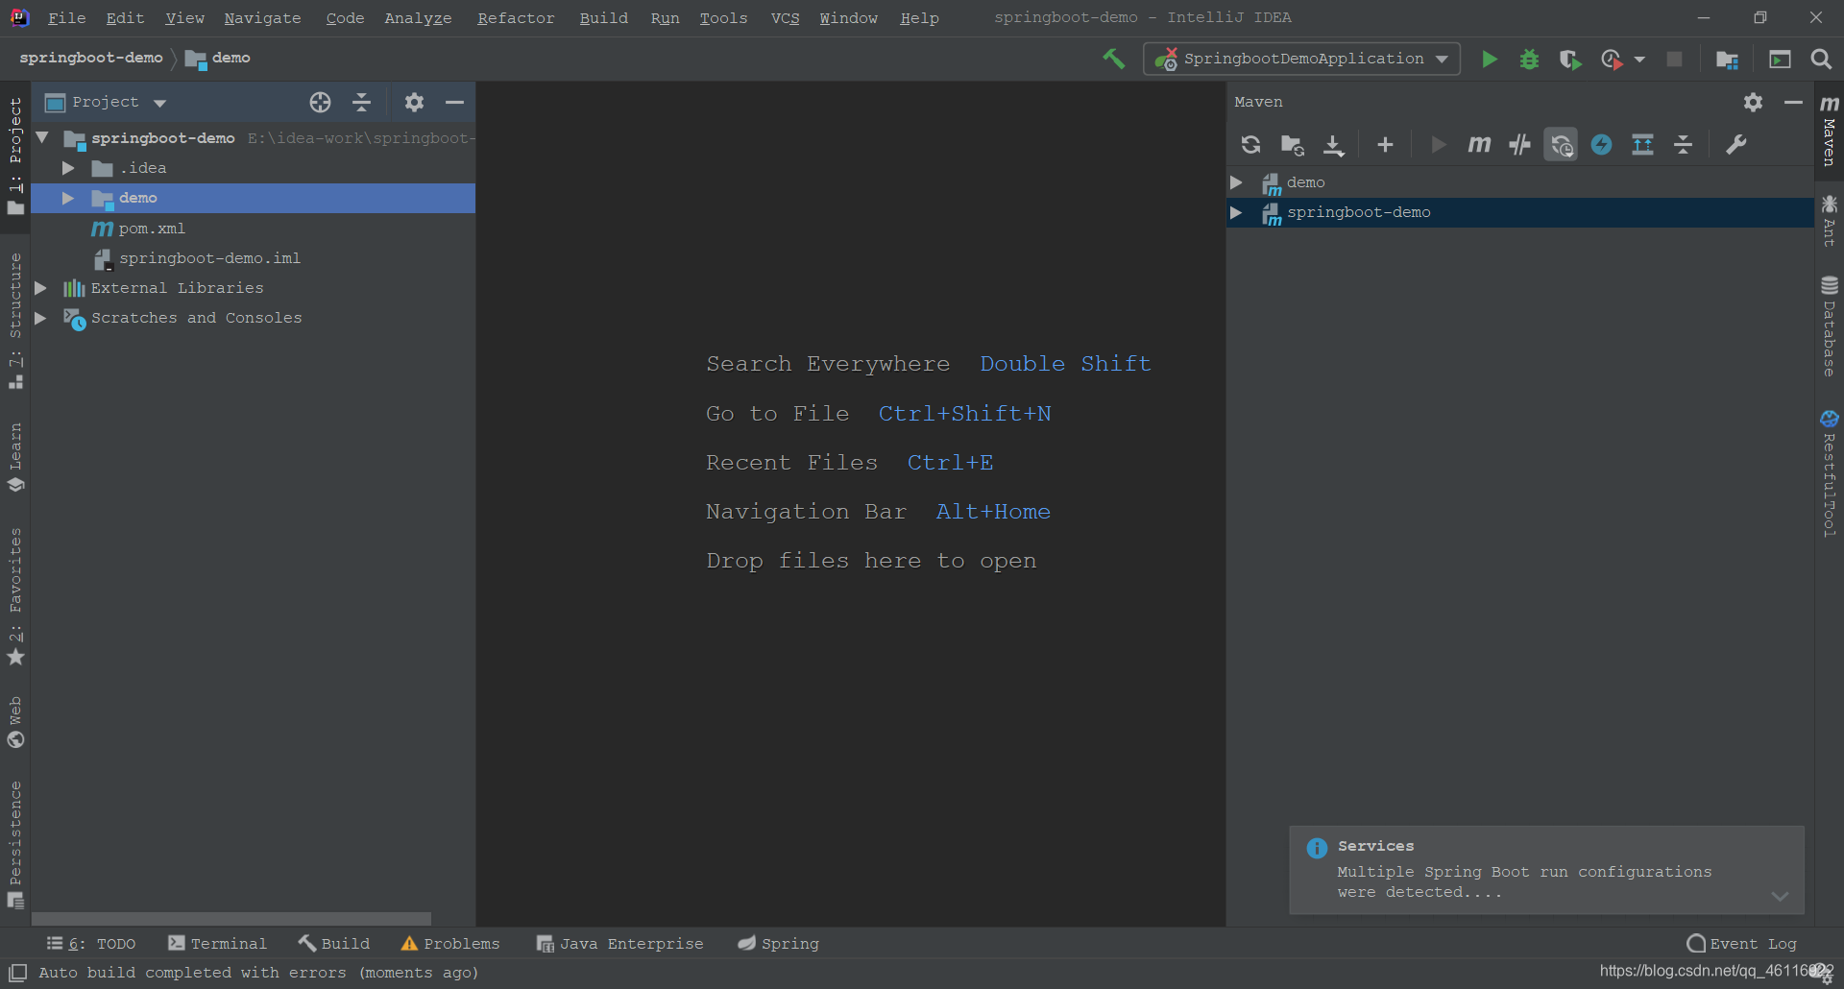Image resolution: width=1844 pixels, height=989 pixels.
Task: Expand springboot-demo in Maven panel
Action: tap(1236, 212)
